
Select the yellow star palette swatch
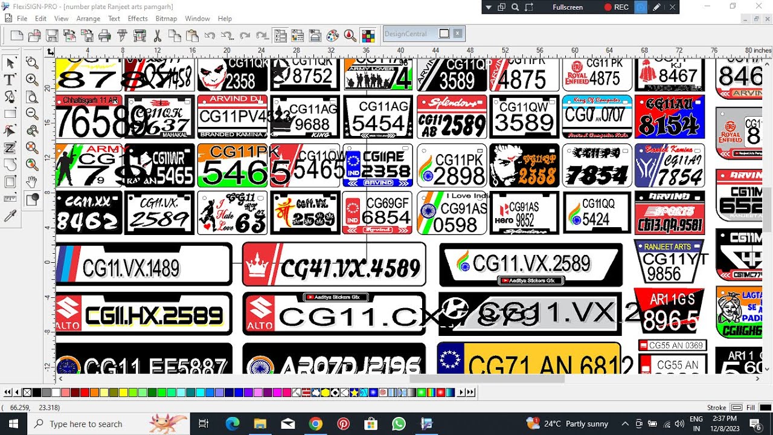[x=354, y=393]
